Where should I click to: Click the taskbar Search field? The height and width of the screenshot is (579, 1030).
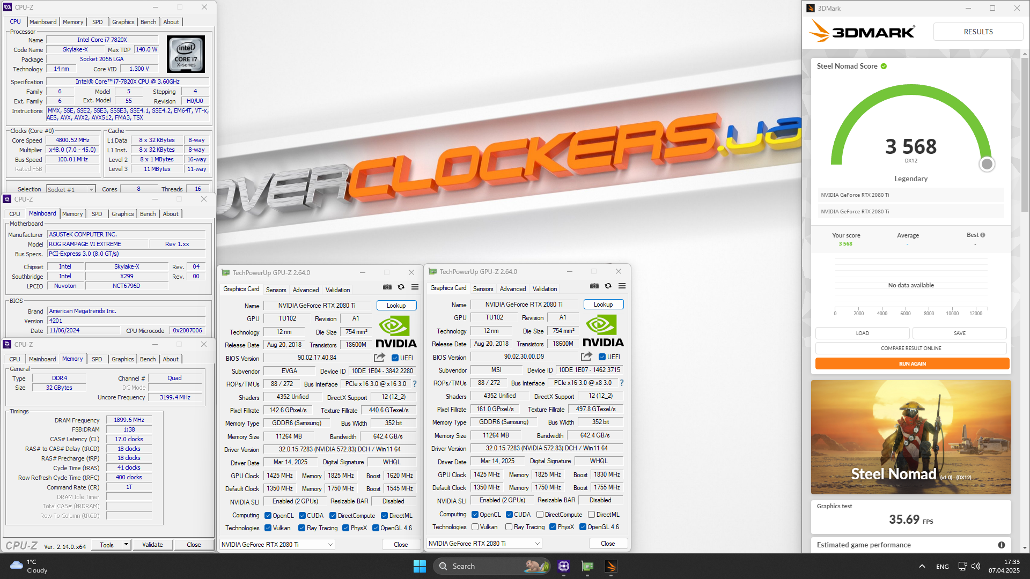492,566
